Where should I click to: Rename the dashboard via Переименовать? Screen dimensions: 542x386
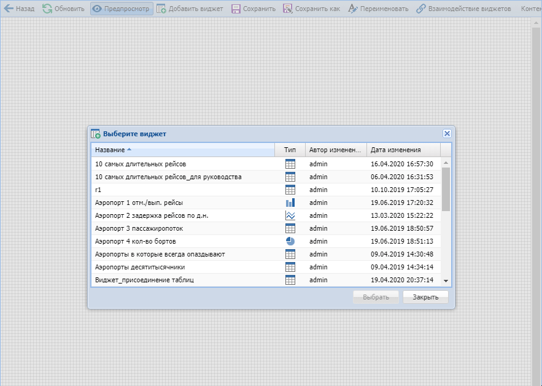[378, 9]
